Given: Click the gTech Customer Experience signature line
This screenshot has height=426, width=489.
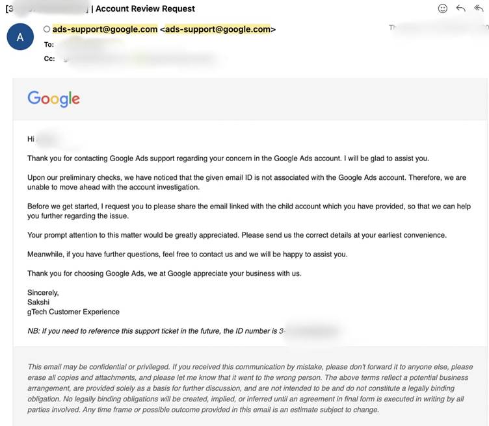Looking at the screenshot, I should [73, 312].
